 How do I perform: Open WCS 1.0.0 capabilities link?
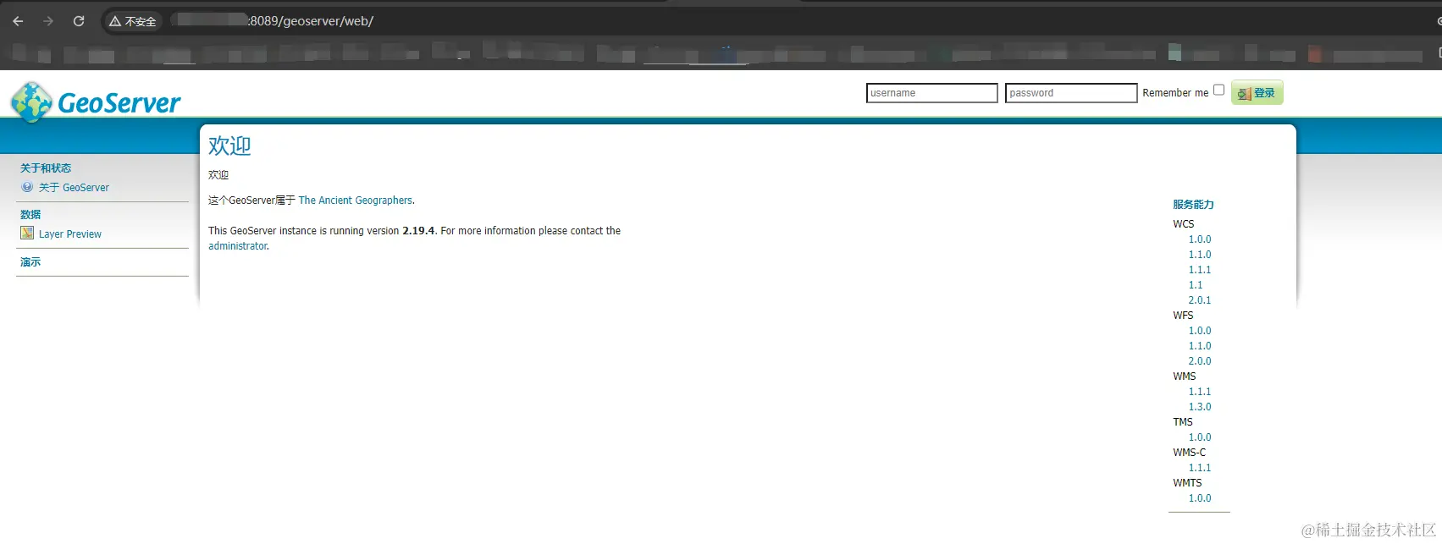coord(1200,239)
